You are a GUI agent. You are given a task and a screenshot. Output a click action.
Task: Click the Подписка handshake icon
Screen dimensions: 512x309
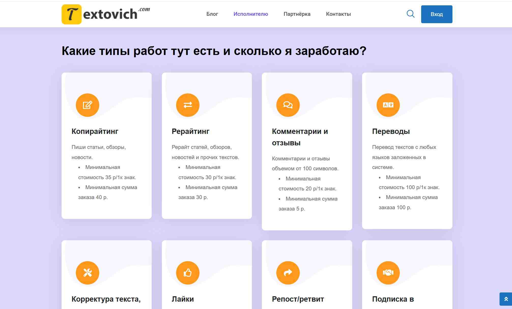pyautogui.click(x=388, y=273)
